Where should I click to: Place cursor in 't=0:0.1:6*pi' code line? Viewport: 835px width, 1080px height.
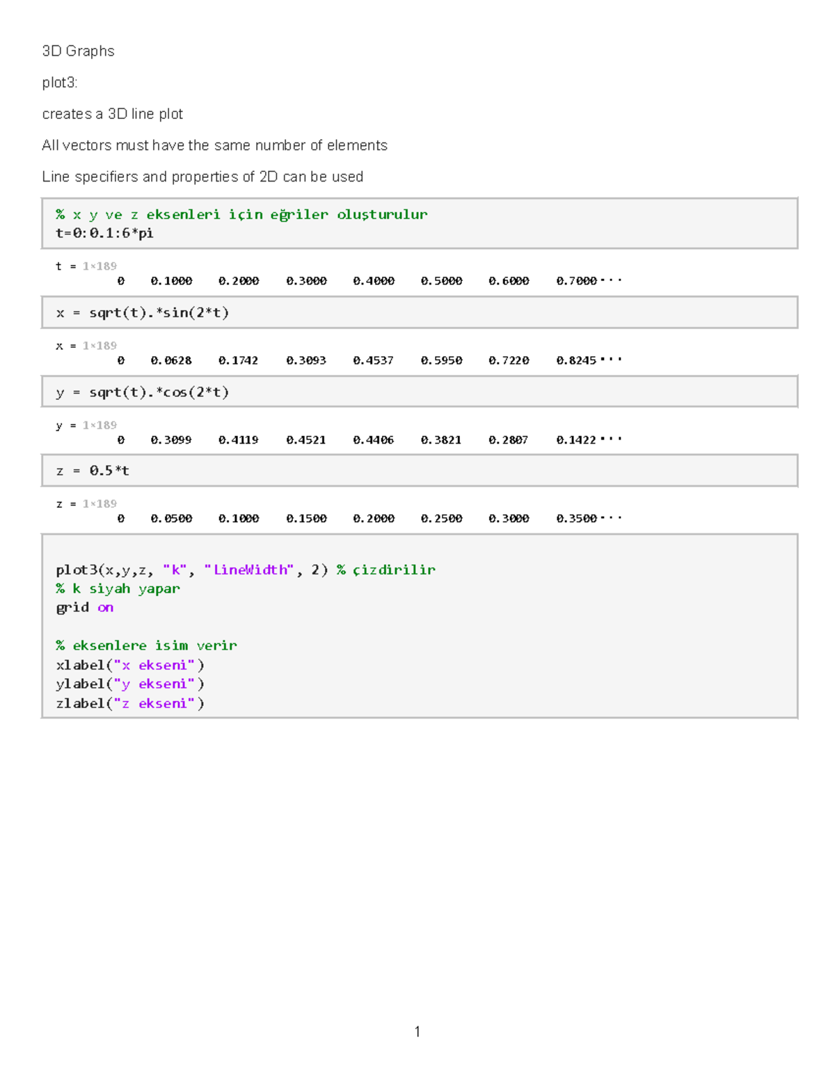coord(104,233)
